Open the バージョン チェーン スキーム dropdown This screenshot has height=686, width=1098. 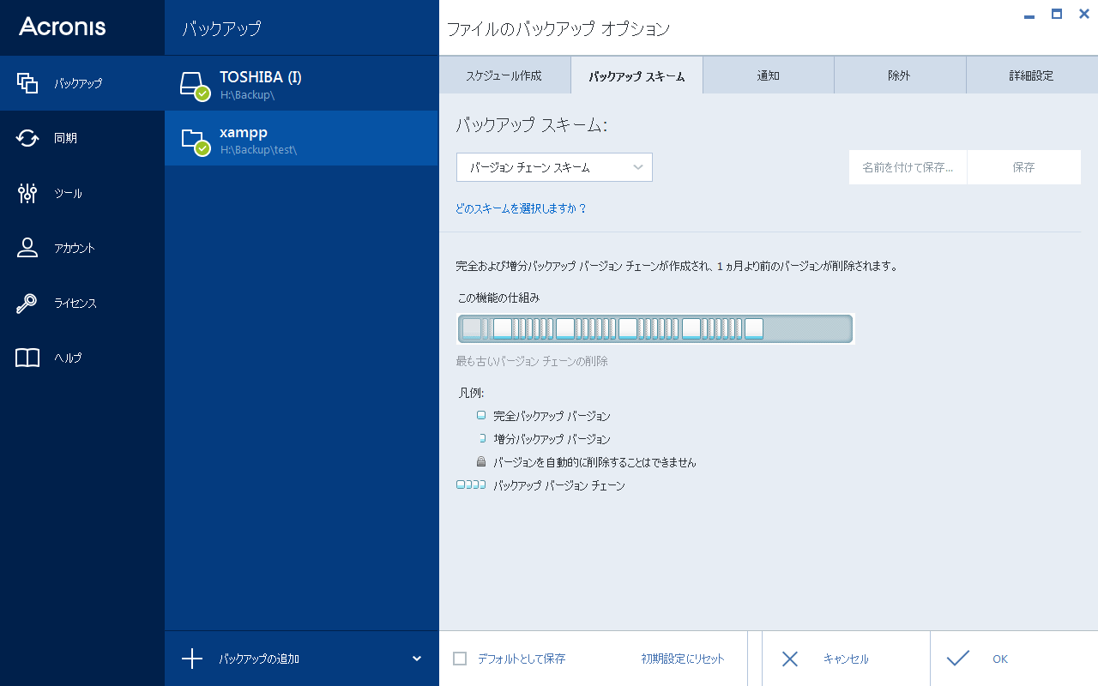554,167
